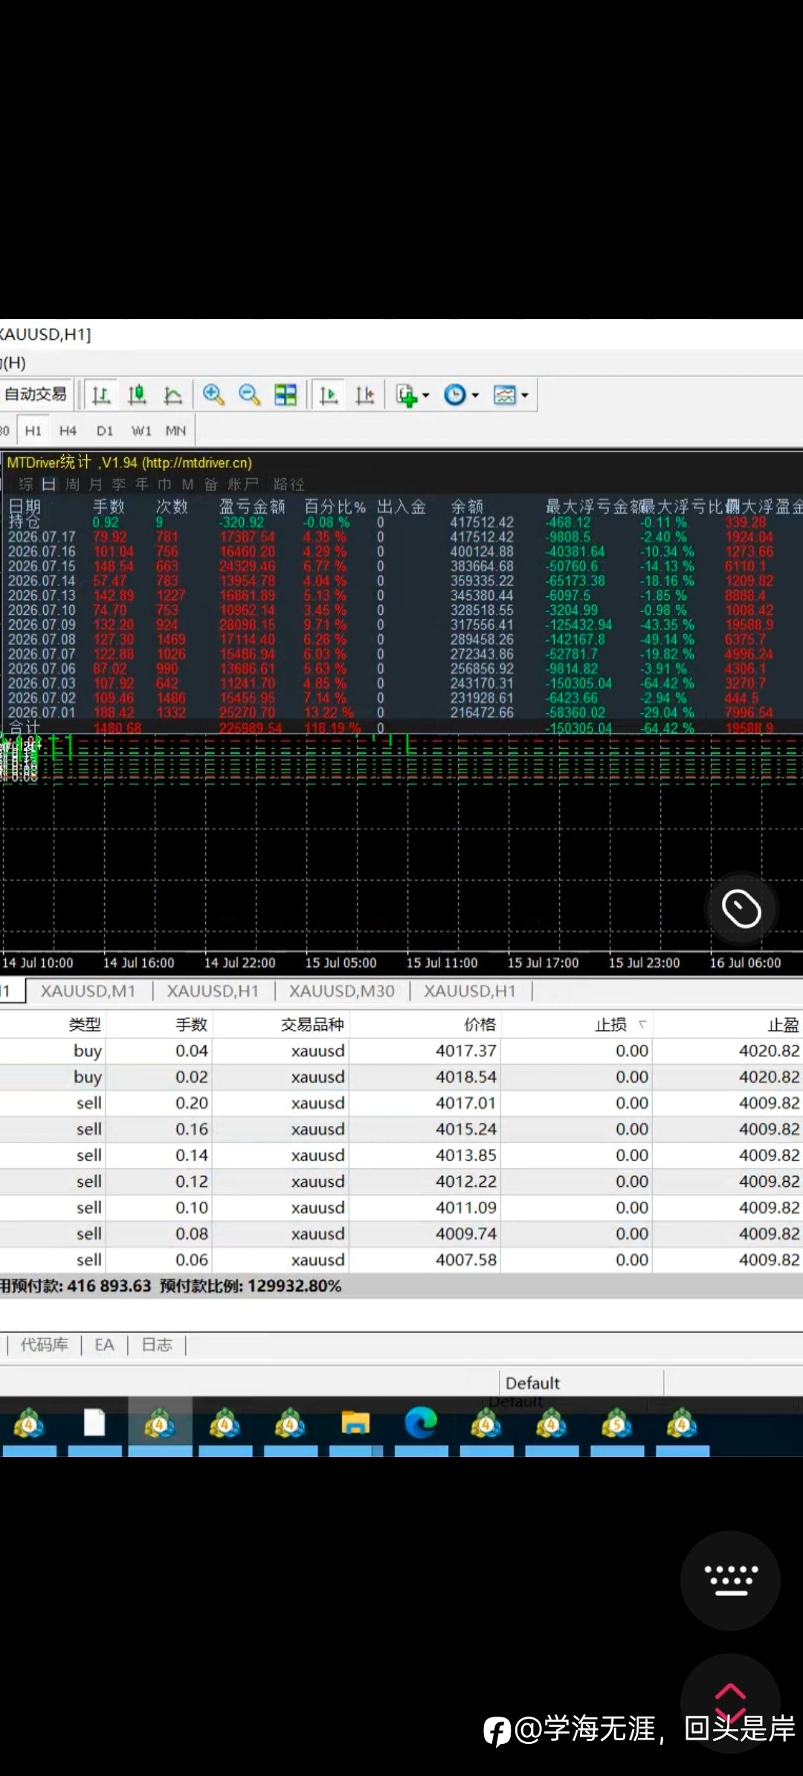Expand the periodicity clock dropdown
The width and height of the screenshot is (803, 1776).
tap(475, 396)
